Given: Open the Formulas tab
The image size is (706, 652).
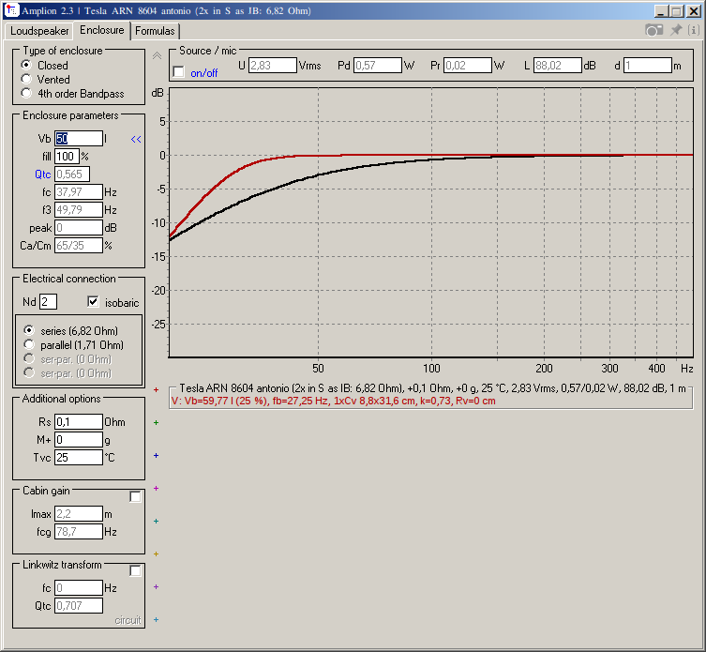Looking at the screenshot, I should coord(155,31).
